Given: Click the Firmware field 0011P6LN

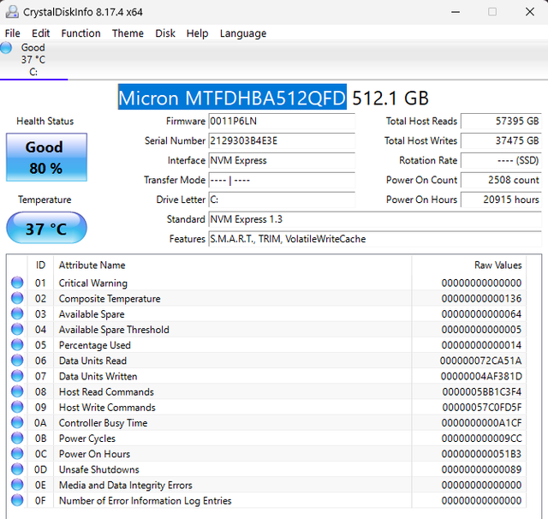Looking at the screenshot, I should 282,122.
